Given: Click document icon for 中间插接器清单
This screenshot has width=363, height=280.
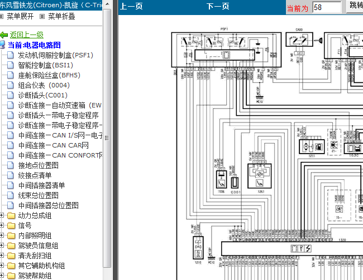Looking at the screenshot, I should click(10, 185).
